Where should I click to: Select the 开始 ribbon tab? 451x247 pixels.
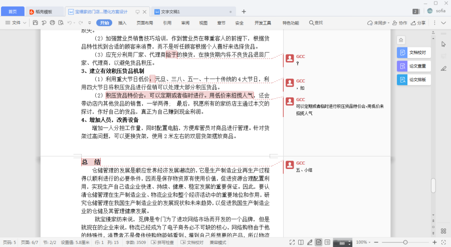click(x=104, y=22)
